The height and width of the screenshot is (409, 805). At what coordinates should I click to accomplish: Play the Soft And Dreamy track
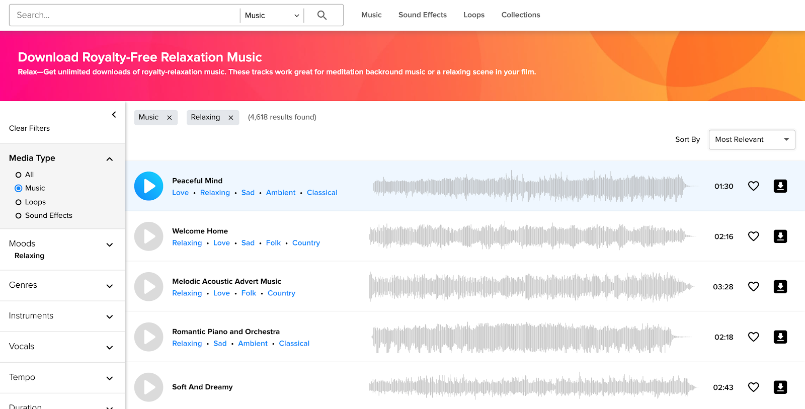(x=149, y=387)
